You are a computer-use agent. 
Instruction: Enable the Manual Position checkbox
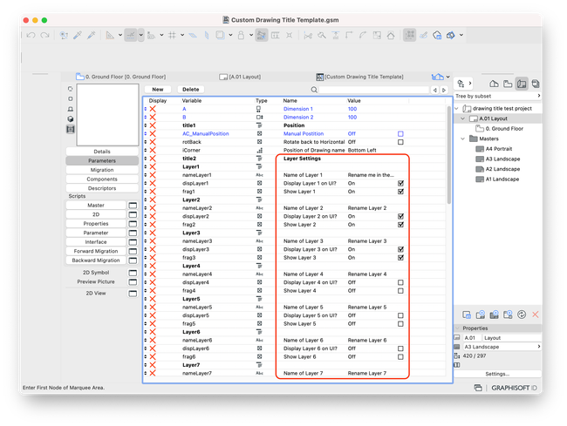400,134
